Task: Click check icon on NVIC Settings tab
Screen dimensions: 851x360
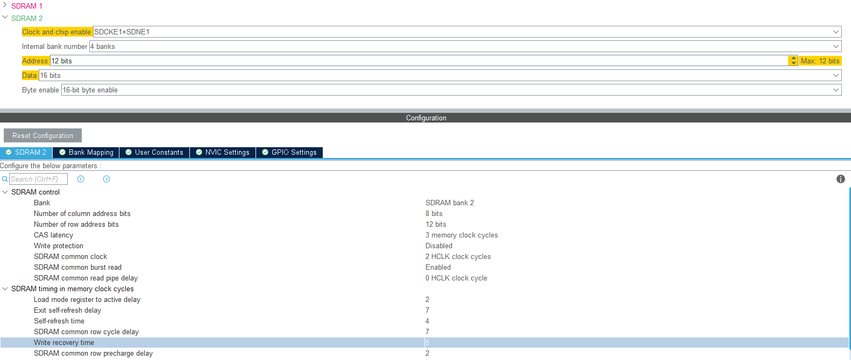Action: [x=199, y=152]
